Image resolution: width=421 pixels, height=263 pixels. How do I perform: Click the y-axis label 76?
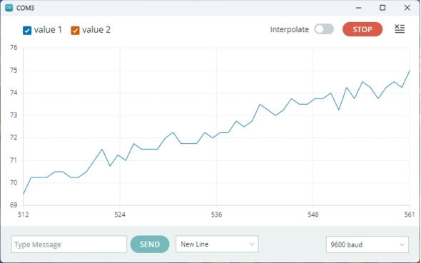coord(14,48)
